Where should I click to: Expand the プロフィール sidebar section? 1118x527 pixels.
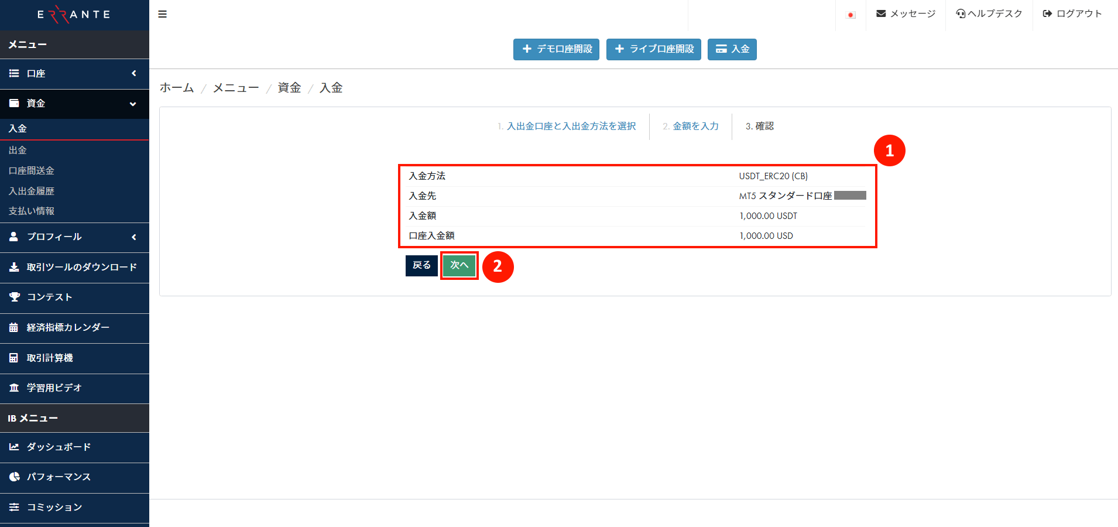click(133, 238)
